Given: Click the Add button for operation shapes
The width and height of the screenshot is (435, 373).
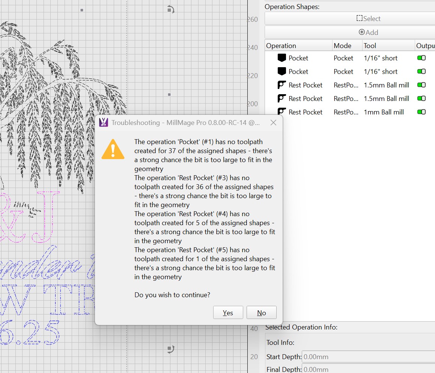Looking at the screenshot, I should (x=350, y=32).
